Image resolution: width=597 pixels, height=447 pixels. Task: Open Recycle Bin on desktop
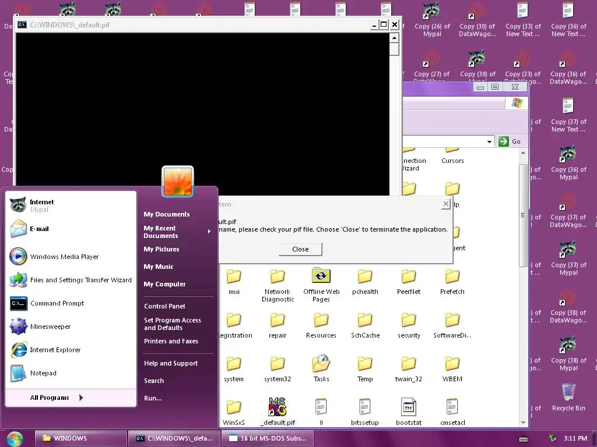coord(568,397)
